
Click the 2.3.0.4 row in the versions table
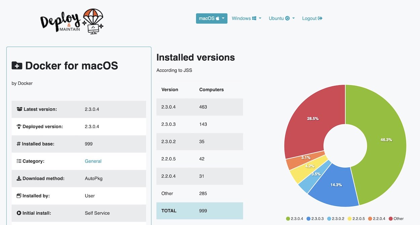pyautogui.click(x=200, y=107)
